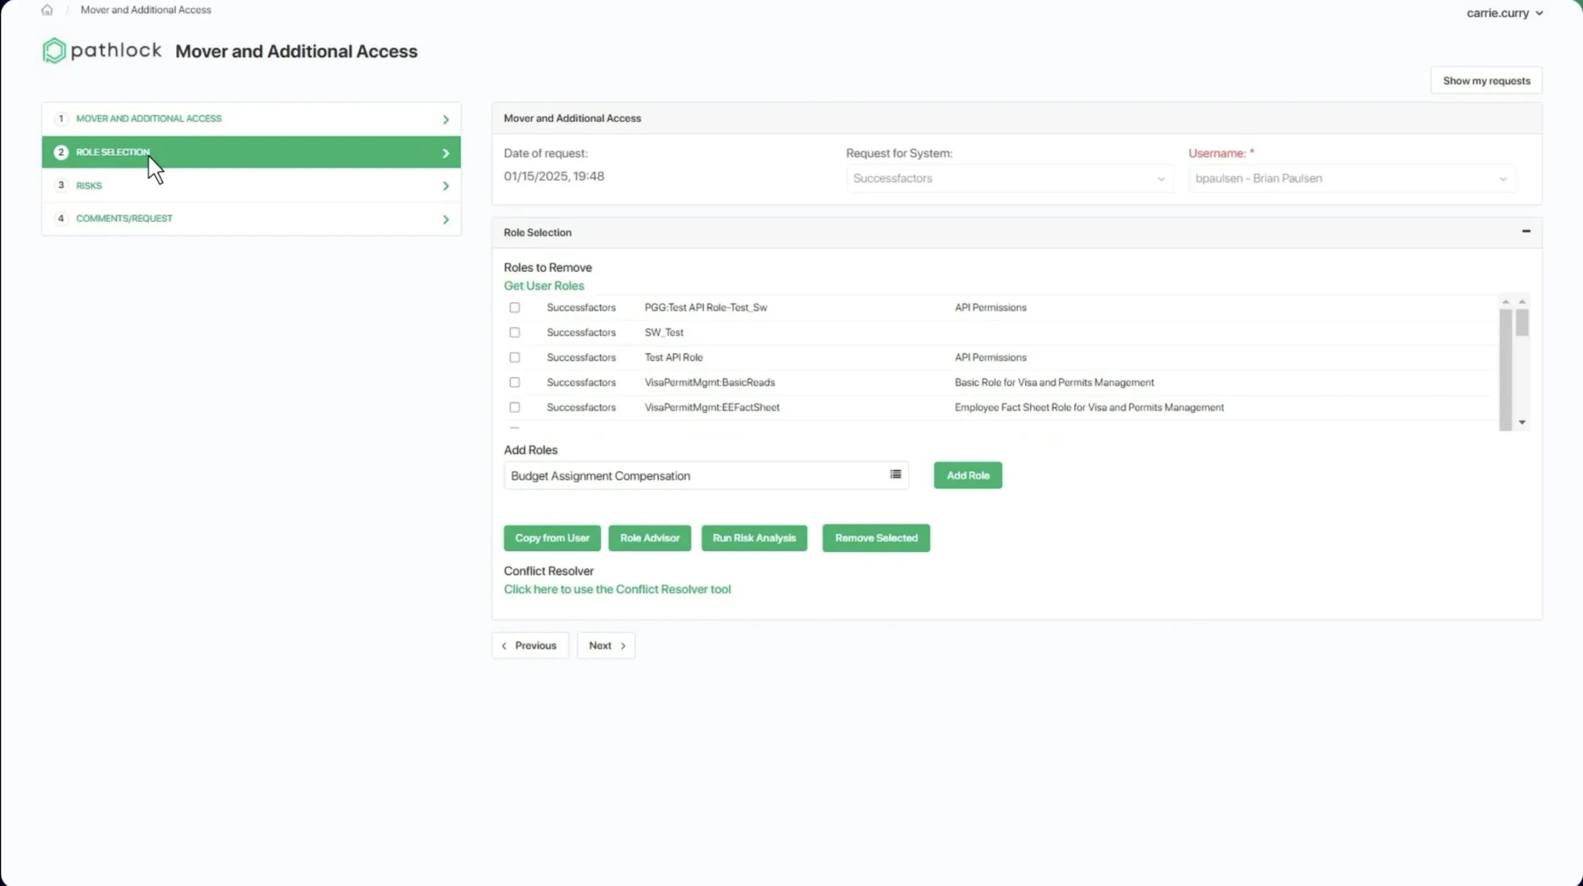This screenshot has height=886, width=1583.
Task: Open the Conflict Resolver tool link
Action: click(618, 589)
